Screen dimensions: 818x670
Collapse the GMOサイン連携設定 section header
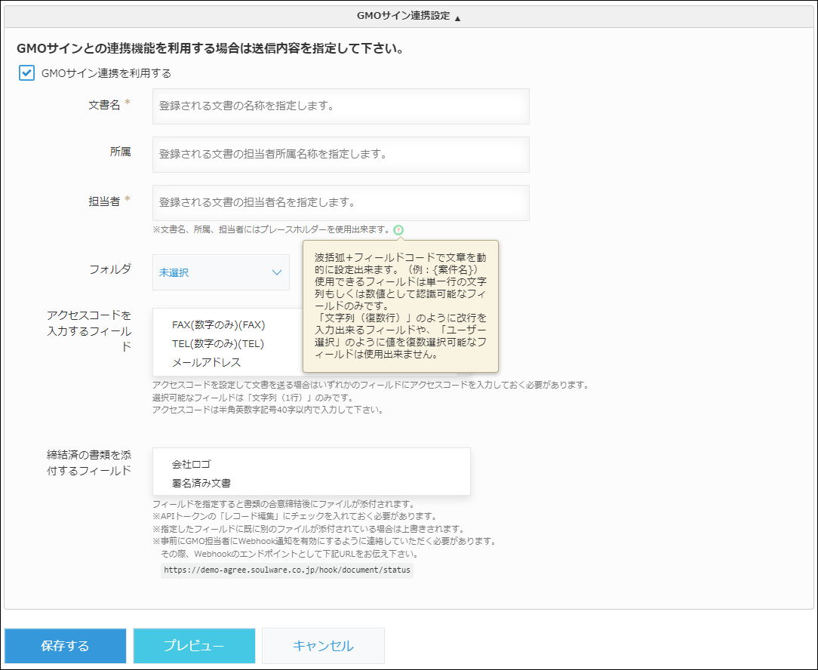409,16
